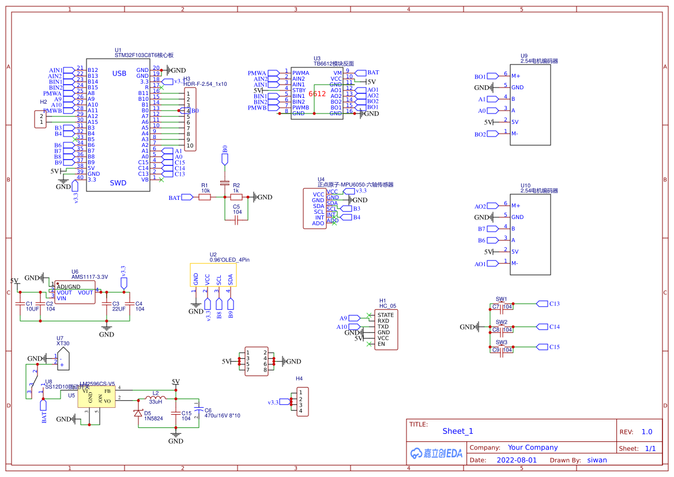Select the Drawn By siwan field
Screen dimensions: 674x477
tap(597, 460)
